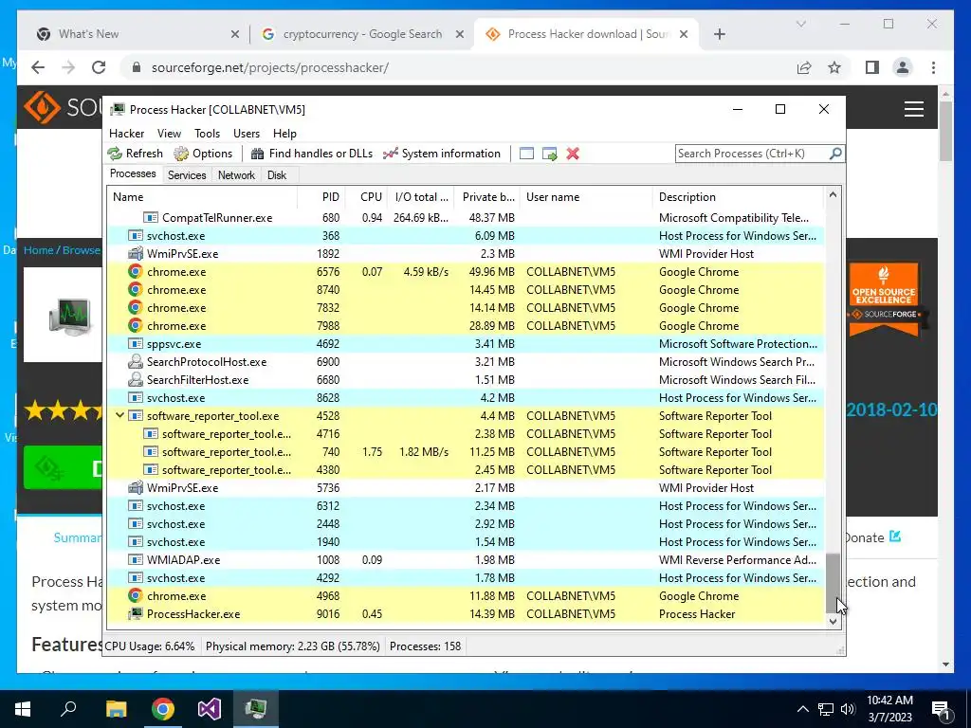Open System information graph icon

(390, 154)
